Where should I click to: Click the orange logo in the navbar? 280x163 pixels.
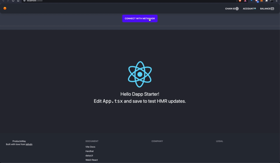(5, 8)
